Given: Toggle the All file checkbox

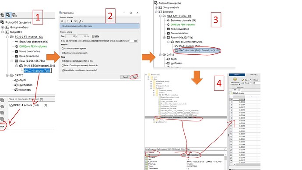Looking at the screenshot, I should point(93,36).
